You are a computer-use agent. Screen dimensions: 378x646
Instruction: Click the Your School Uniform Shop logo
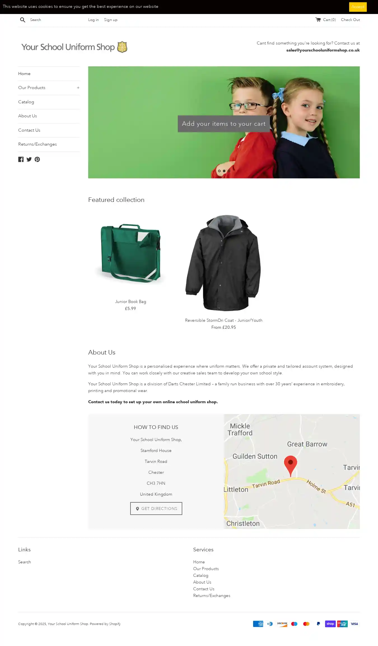pos(74,47)
